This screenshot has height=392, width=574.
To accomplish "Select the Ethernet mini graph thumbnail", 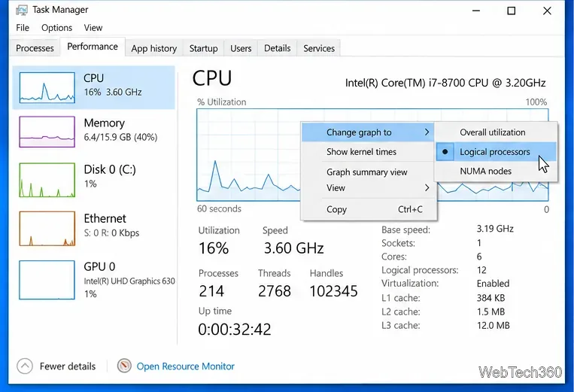I will [47, 228].
